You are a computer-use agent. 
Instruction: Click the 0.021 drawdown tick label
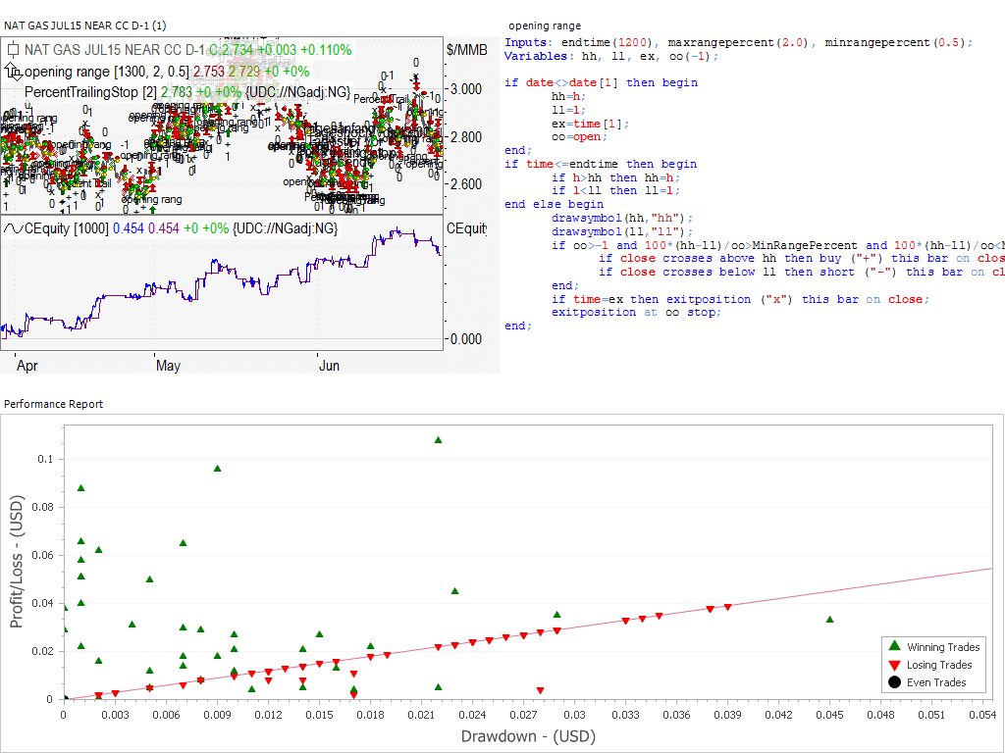pos(421,715)
